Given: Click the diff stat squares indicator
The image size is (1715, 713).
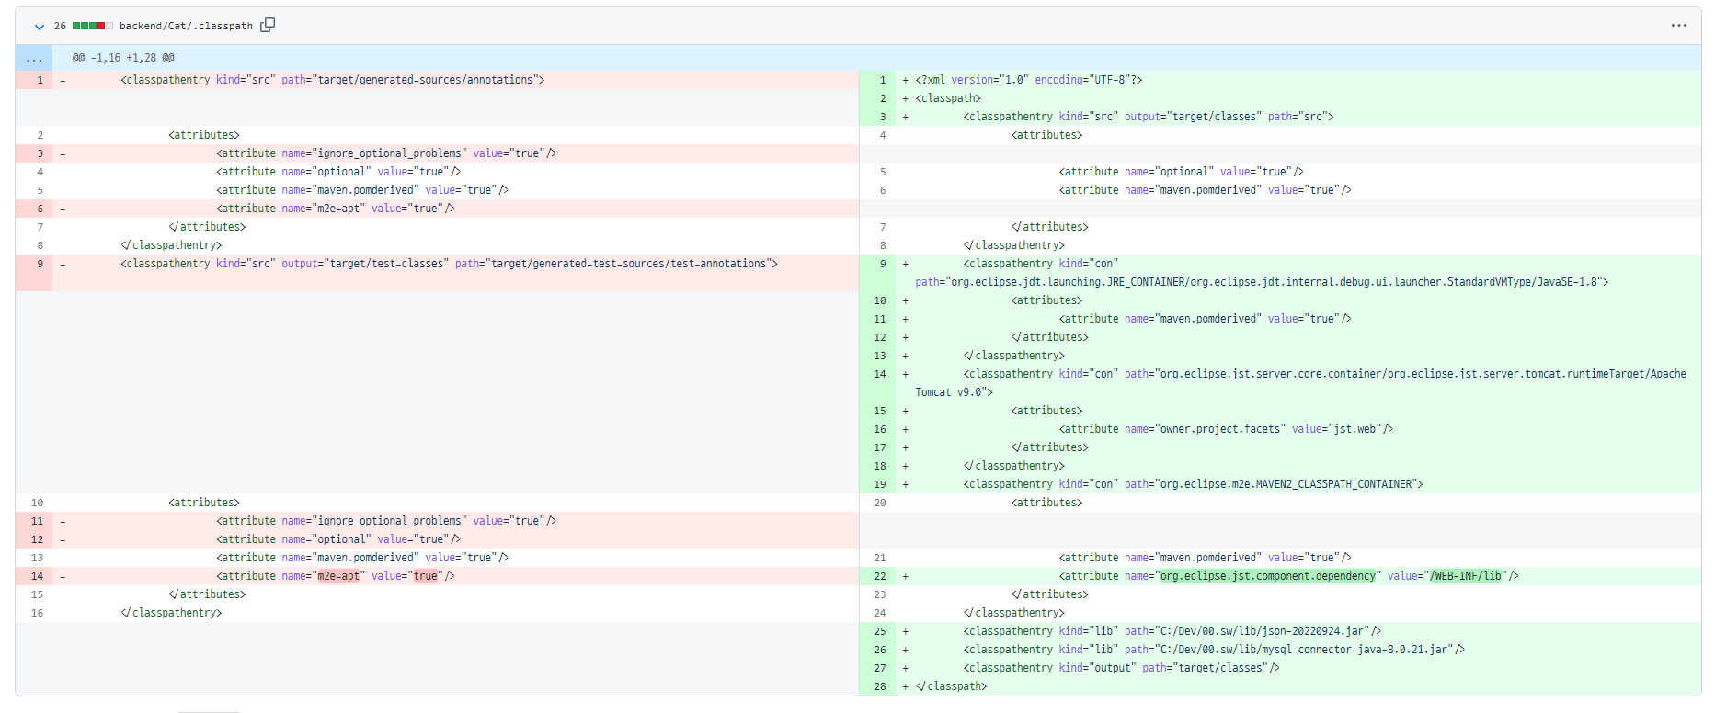Looking at the screenshot, I should point(93,26).
